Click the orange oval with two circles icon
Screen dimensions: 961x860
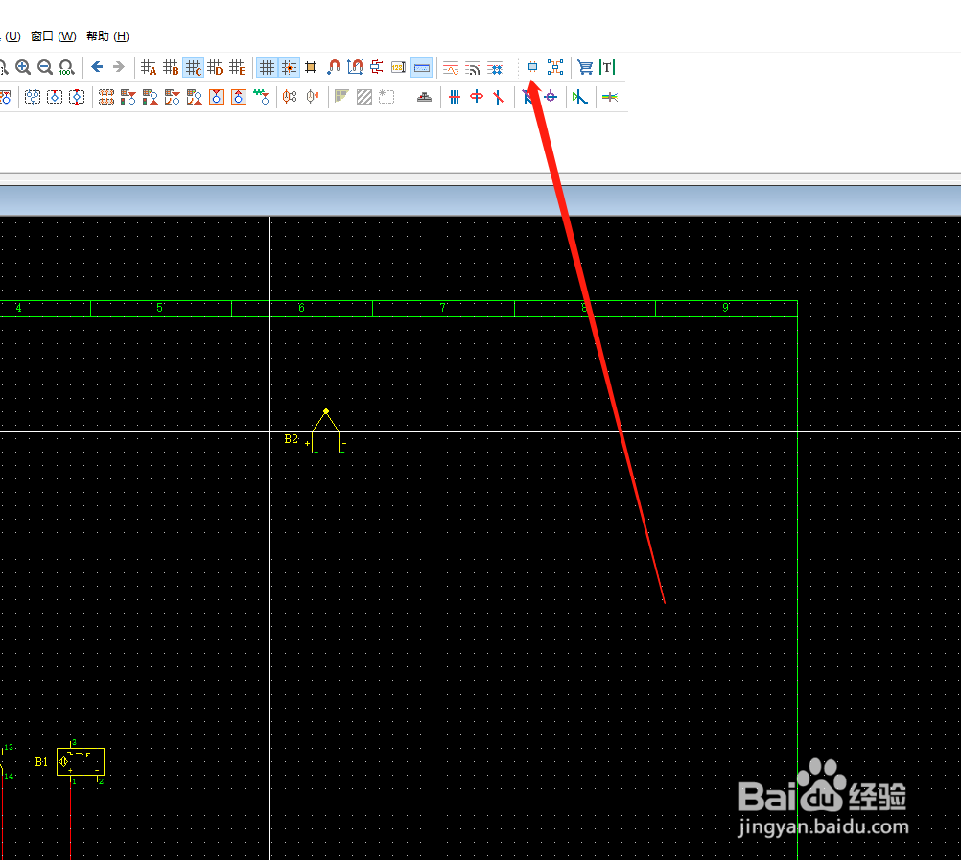(290, 97)
